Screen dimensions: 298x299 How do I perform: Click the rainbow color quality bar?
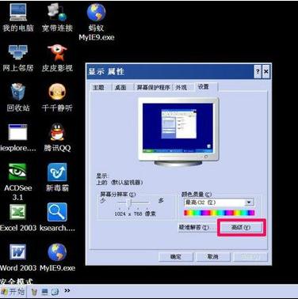(x=219, y=213)
